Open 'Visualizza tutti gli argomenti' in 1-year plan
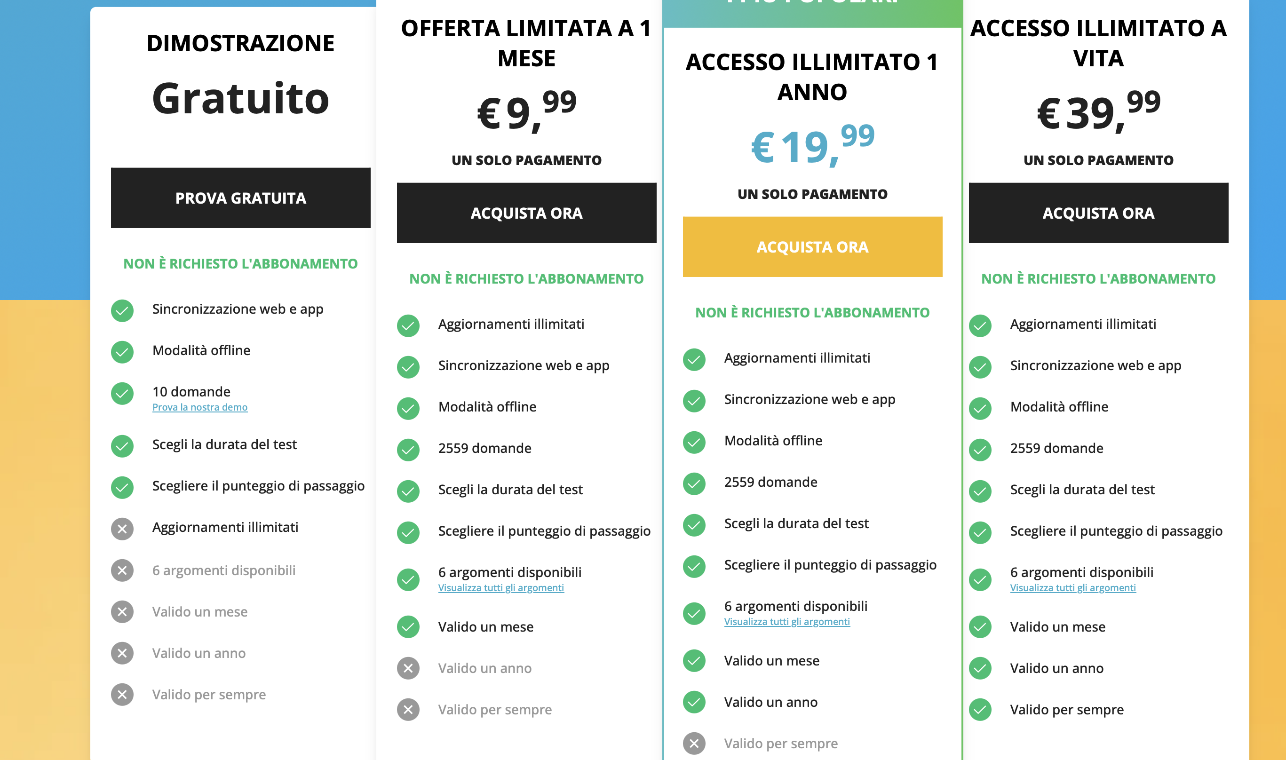The image size is (1286, 760). point(786,622)
